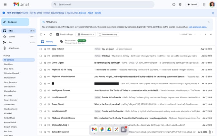Open the Inbox folder

pyautogui.click(x=19, y=31)
